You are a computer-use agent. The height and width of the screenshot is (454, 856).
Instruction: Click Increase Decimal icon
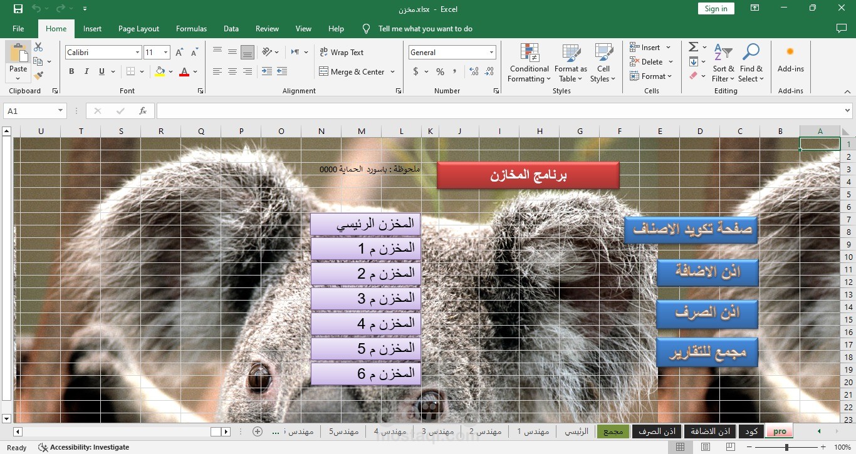[473, 71]
